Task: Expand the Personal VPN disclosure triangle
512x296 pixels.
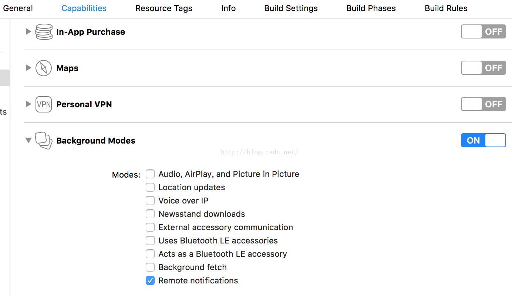Action: pyautogui.click(x=28, y=104)
